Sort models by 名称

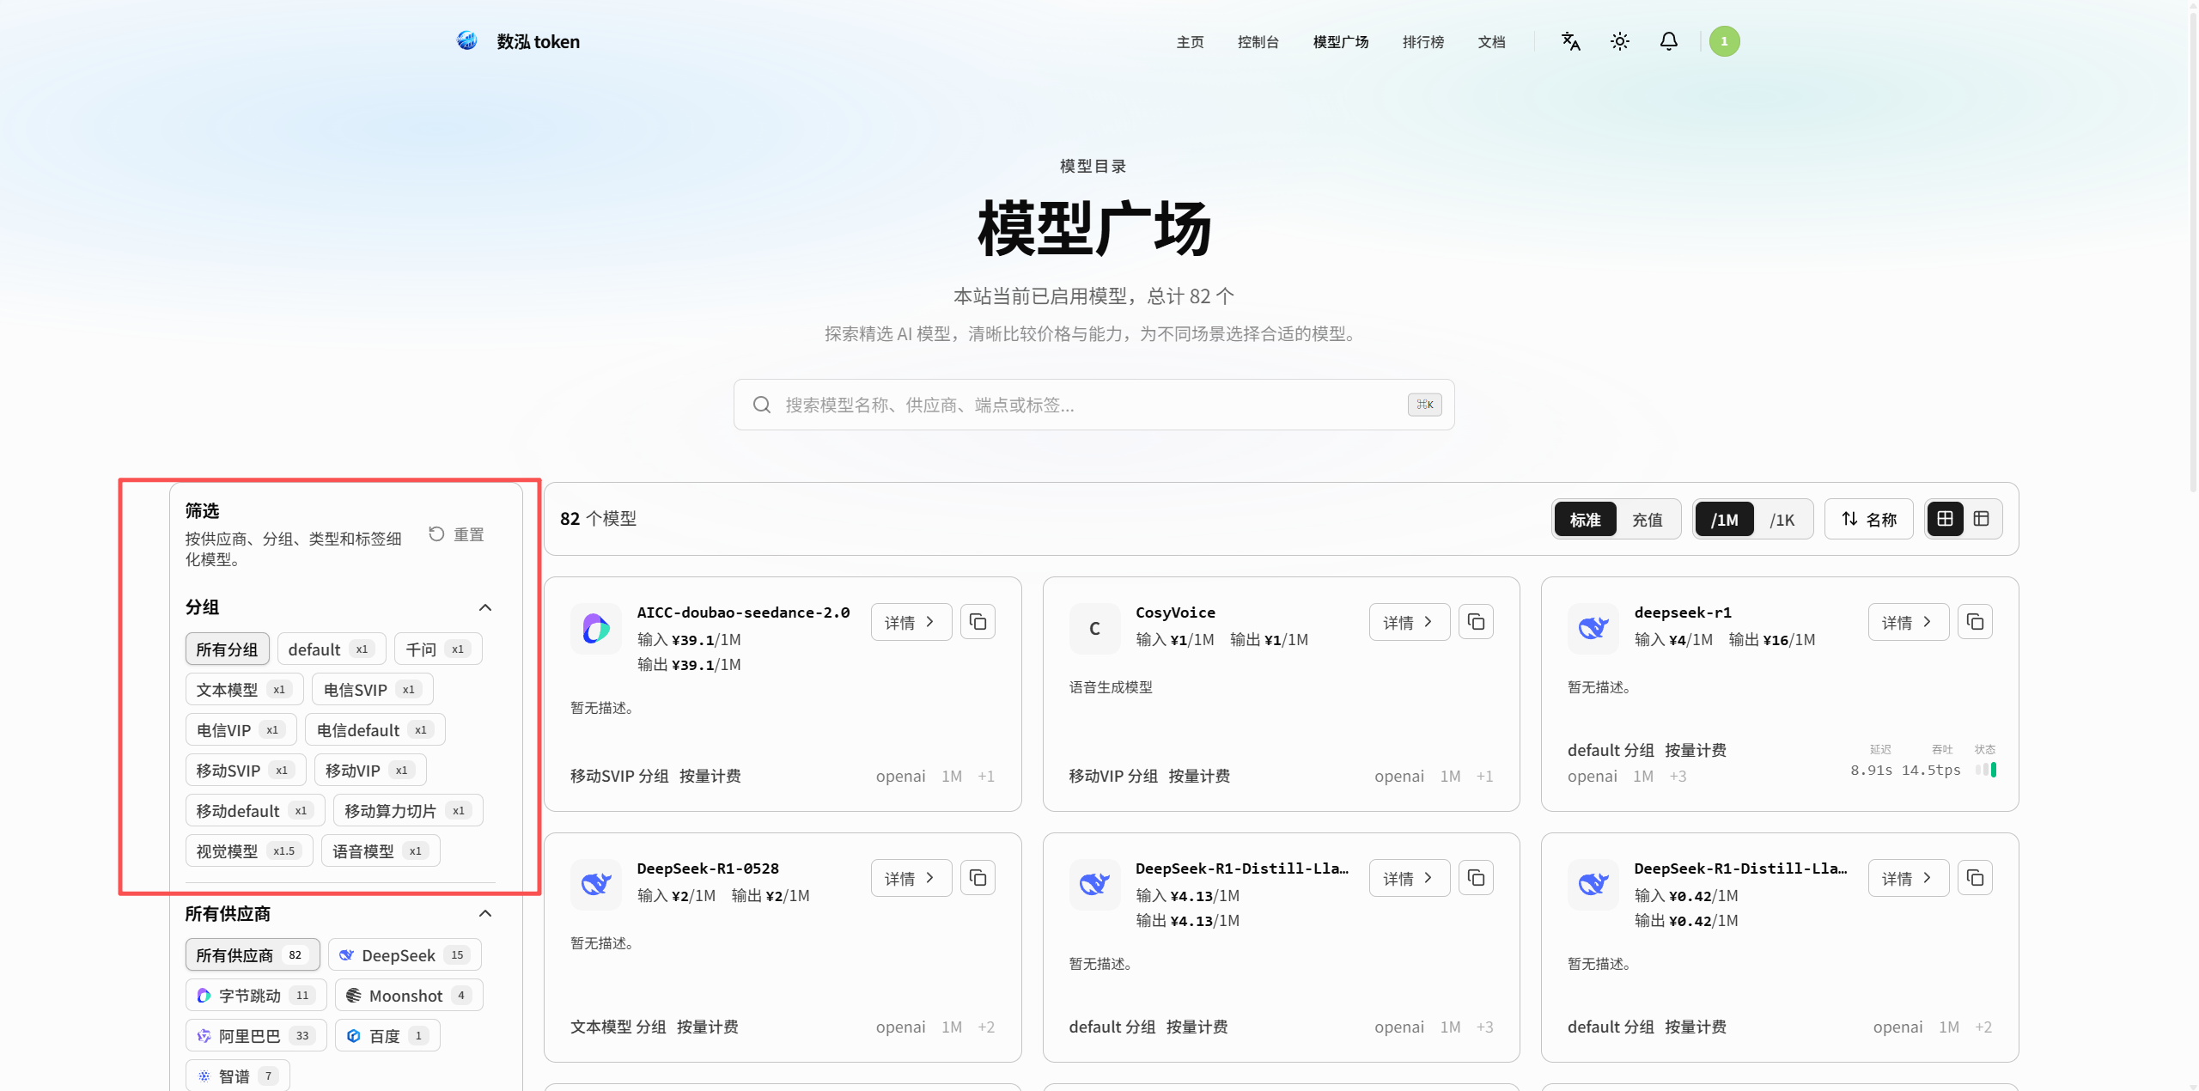pos(1869,519)
